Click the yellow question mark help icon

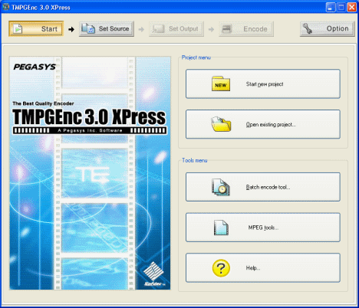coord(221,268)
